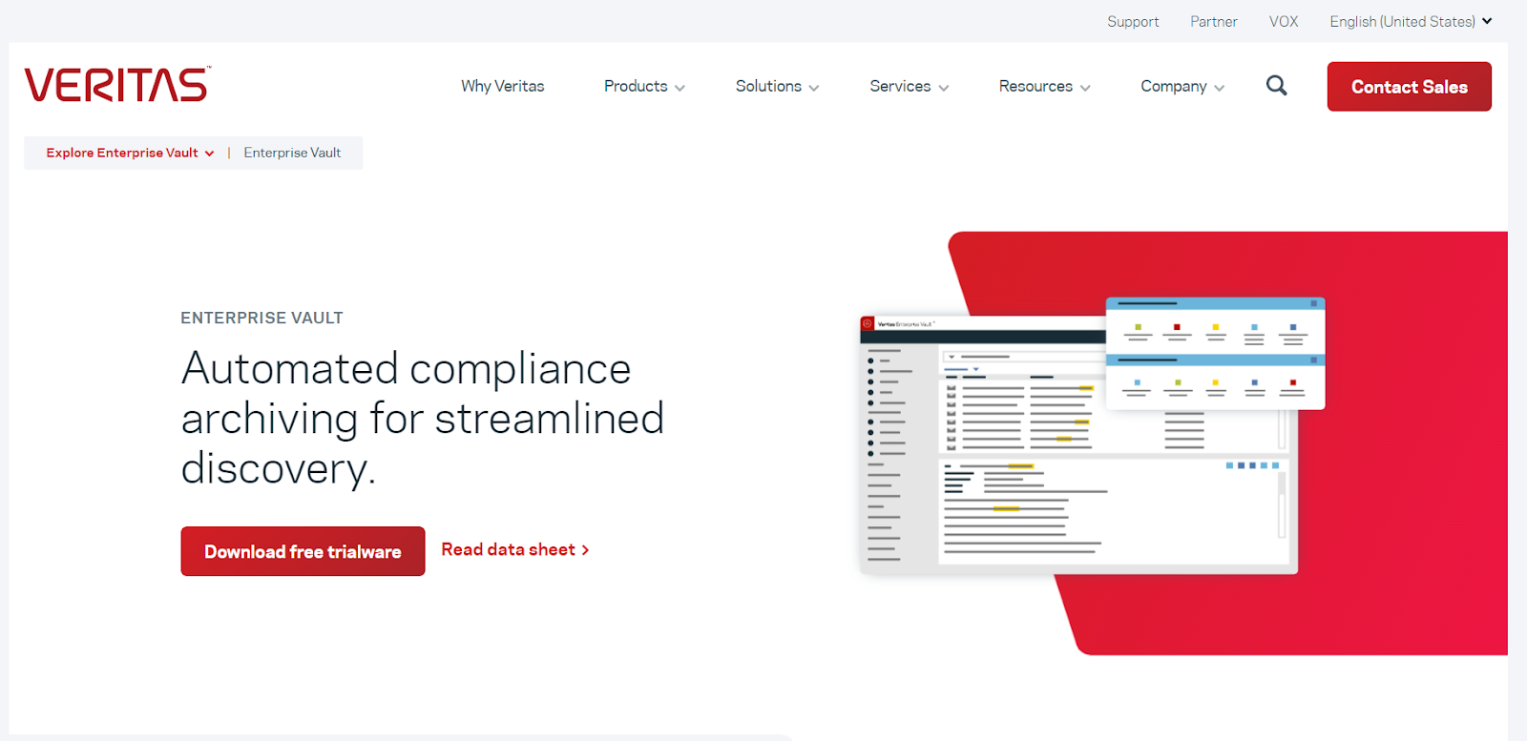Click the Support link
The width and height of the screenshot is (1527, 741).
1133,21
